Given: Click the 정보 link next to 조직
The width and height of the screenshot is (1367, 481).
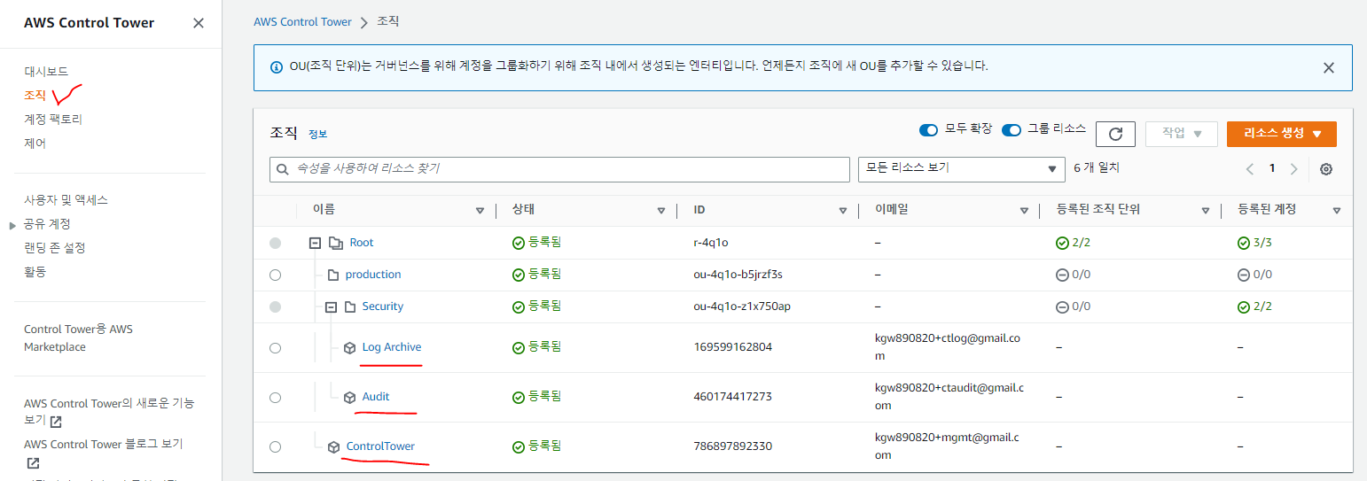Looking at the screenshot, I should tap(317, 134).
